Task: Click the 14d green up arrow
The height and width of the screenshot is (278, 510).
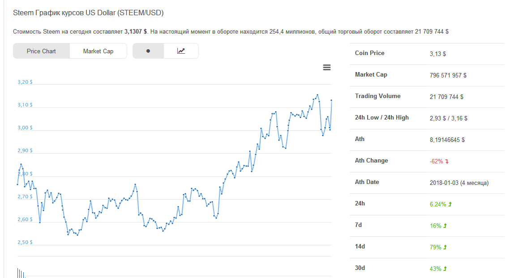Action: coord(445,247)
